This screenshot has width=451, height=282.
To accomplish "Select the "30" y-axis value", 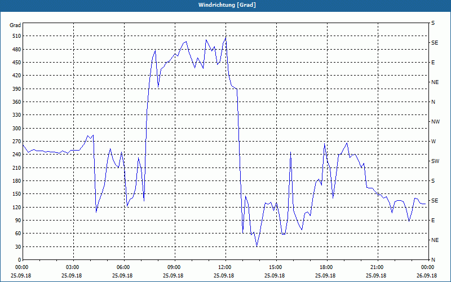I will pos(18,246).
